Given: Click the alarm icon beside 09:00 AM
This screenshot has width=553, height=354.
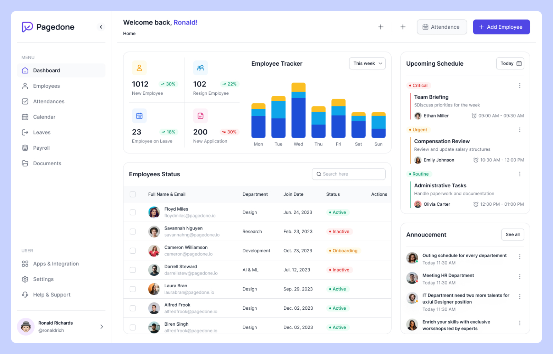Looking at the screenshot, I should (x=474, y=116).
